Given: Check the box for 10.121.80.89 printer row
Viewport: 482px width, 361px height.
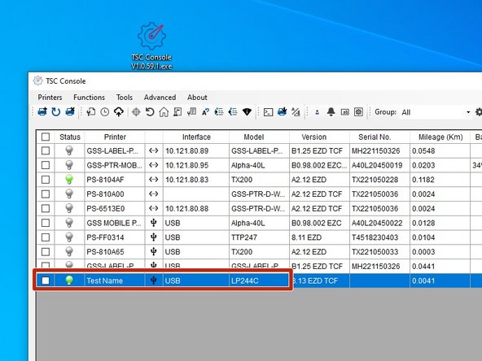Looking at the screenshot, I should tap(46, 150).
